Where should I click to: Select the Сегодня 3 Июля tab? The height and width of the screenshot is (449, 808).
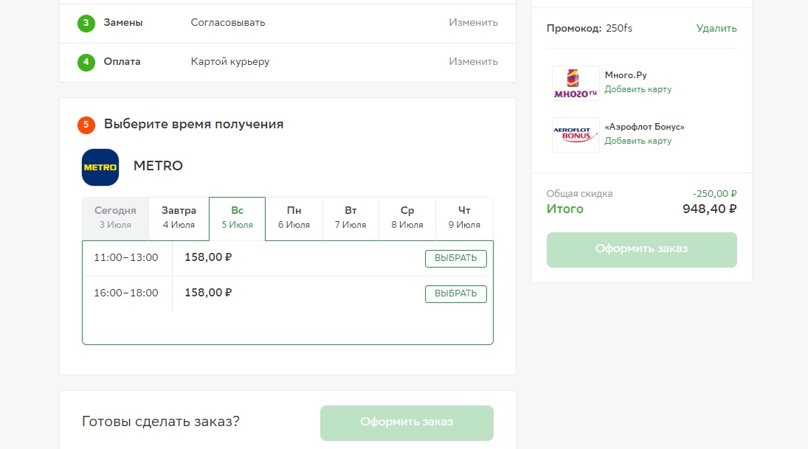[x=115, y=219]
